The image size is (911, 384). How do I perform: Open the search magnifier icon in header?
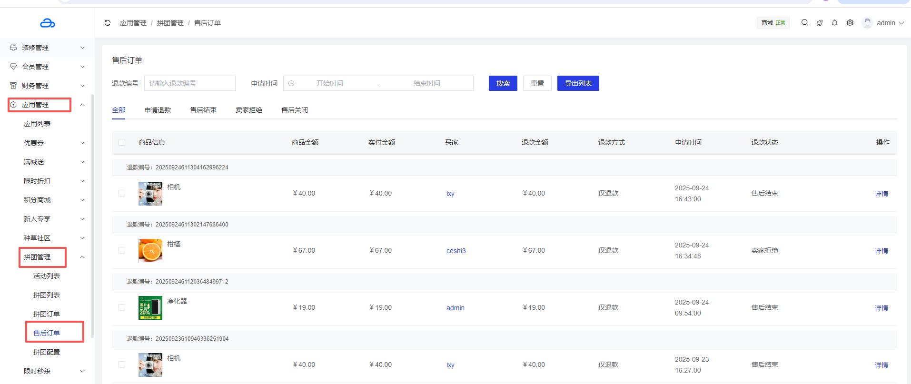click(x=804, y=22)
